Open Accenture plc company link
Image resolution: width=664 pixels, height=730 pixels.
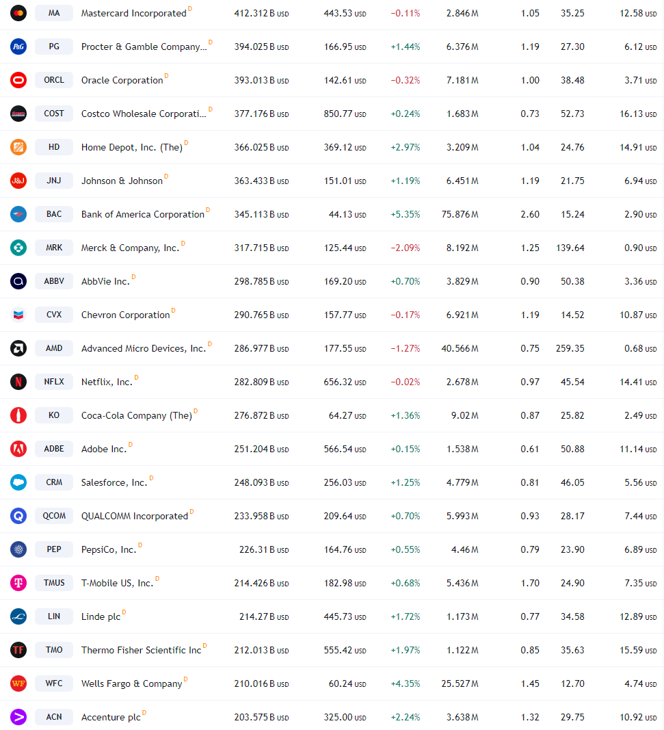pos(111,717)
